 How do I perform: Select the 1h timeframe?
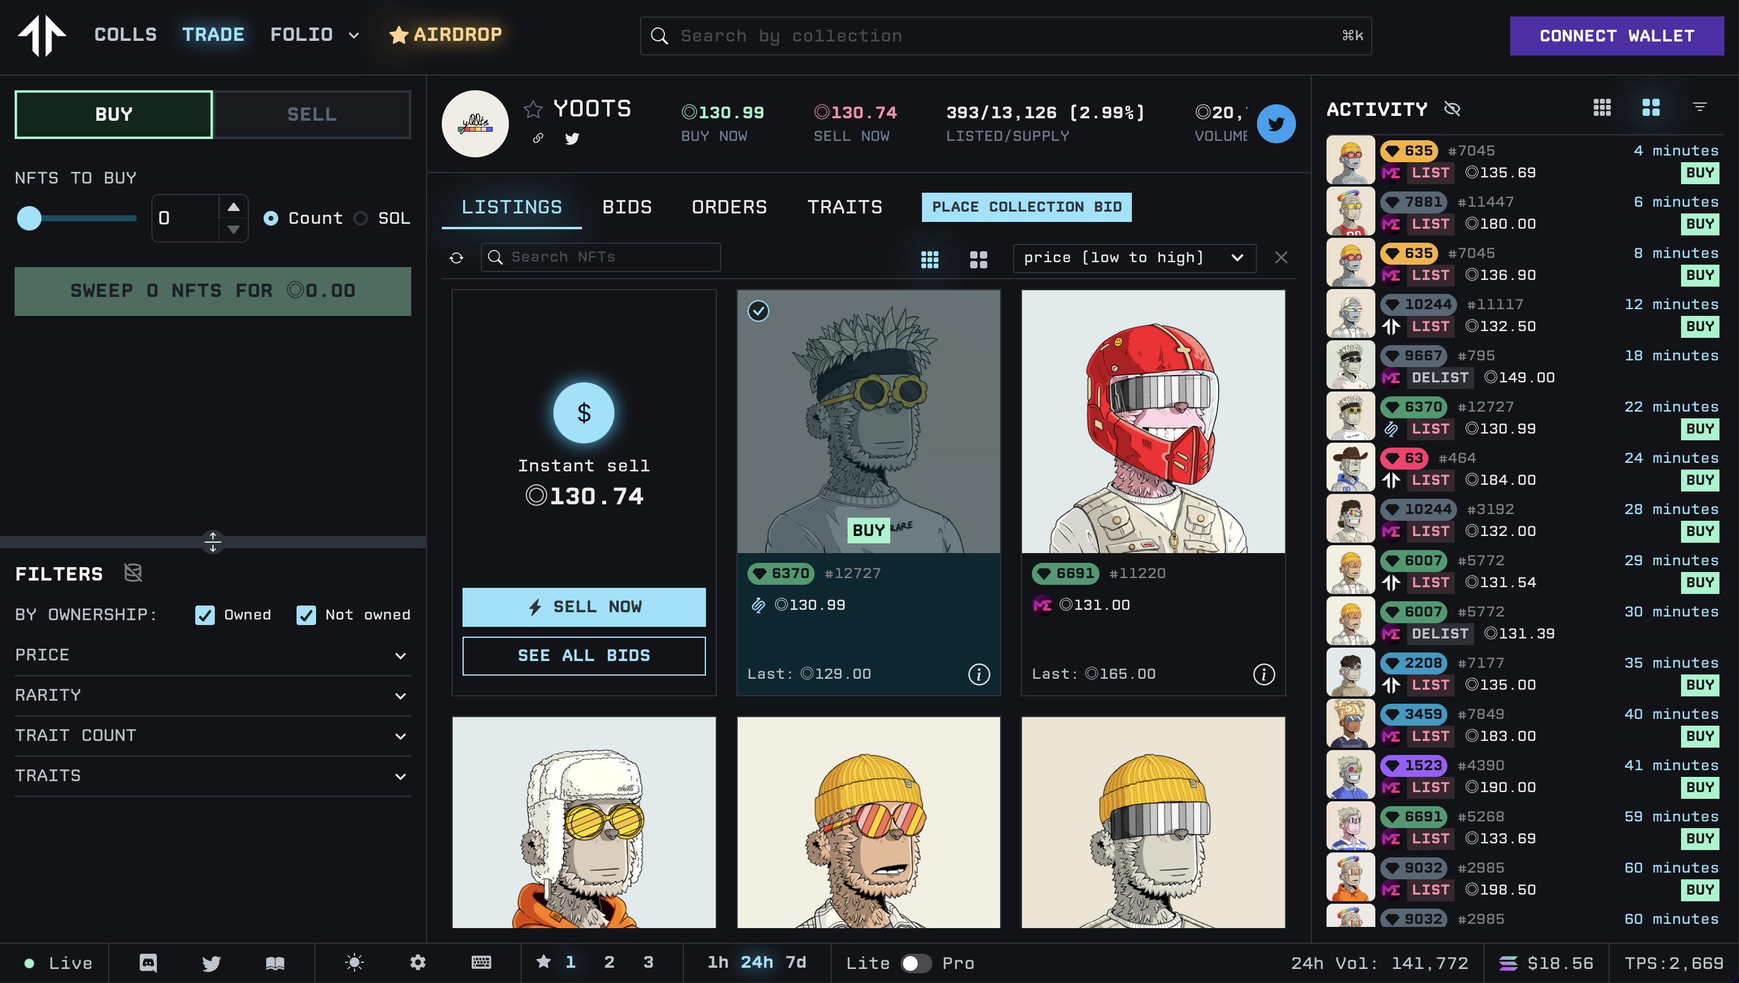pos(718,962)
